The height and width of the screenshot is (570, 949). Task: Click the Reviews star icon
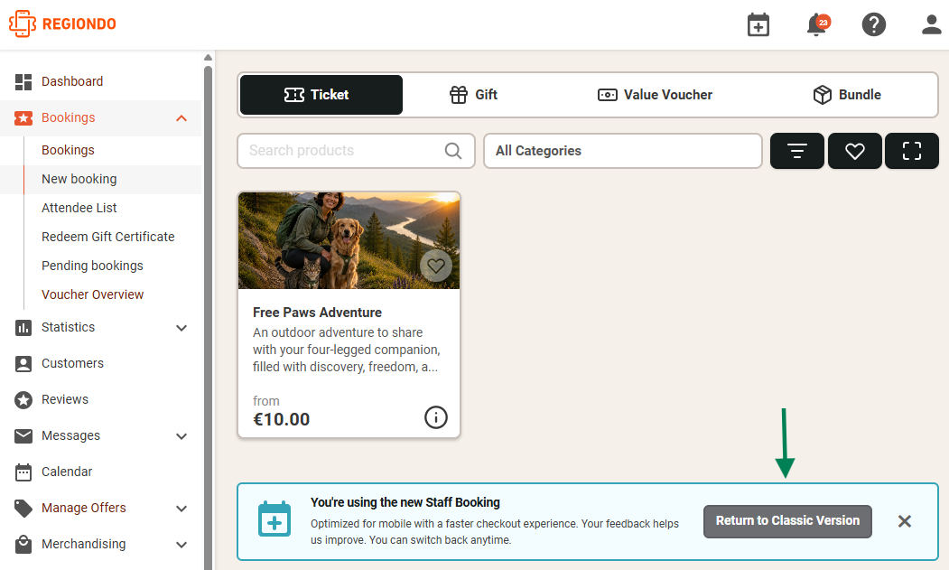click(23, 400)
